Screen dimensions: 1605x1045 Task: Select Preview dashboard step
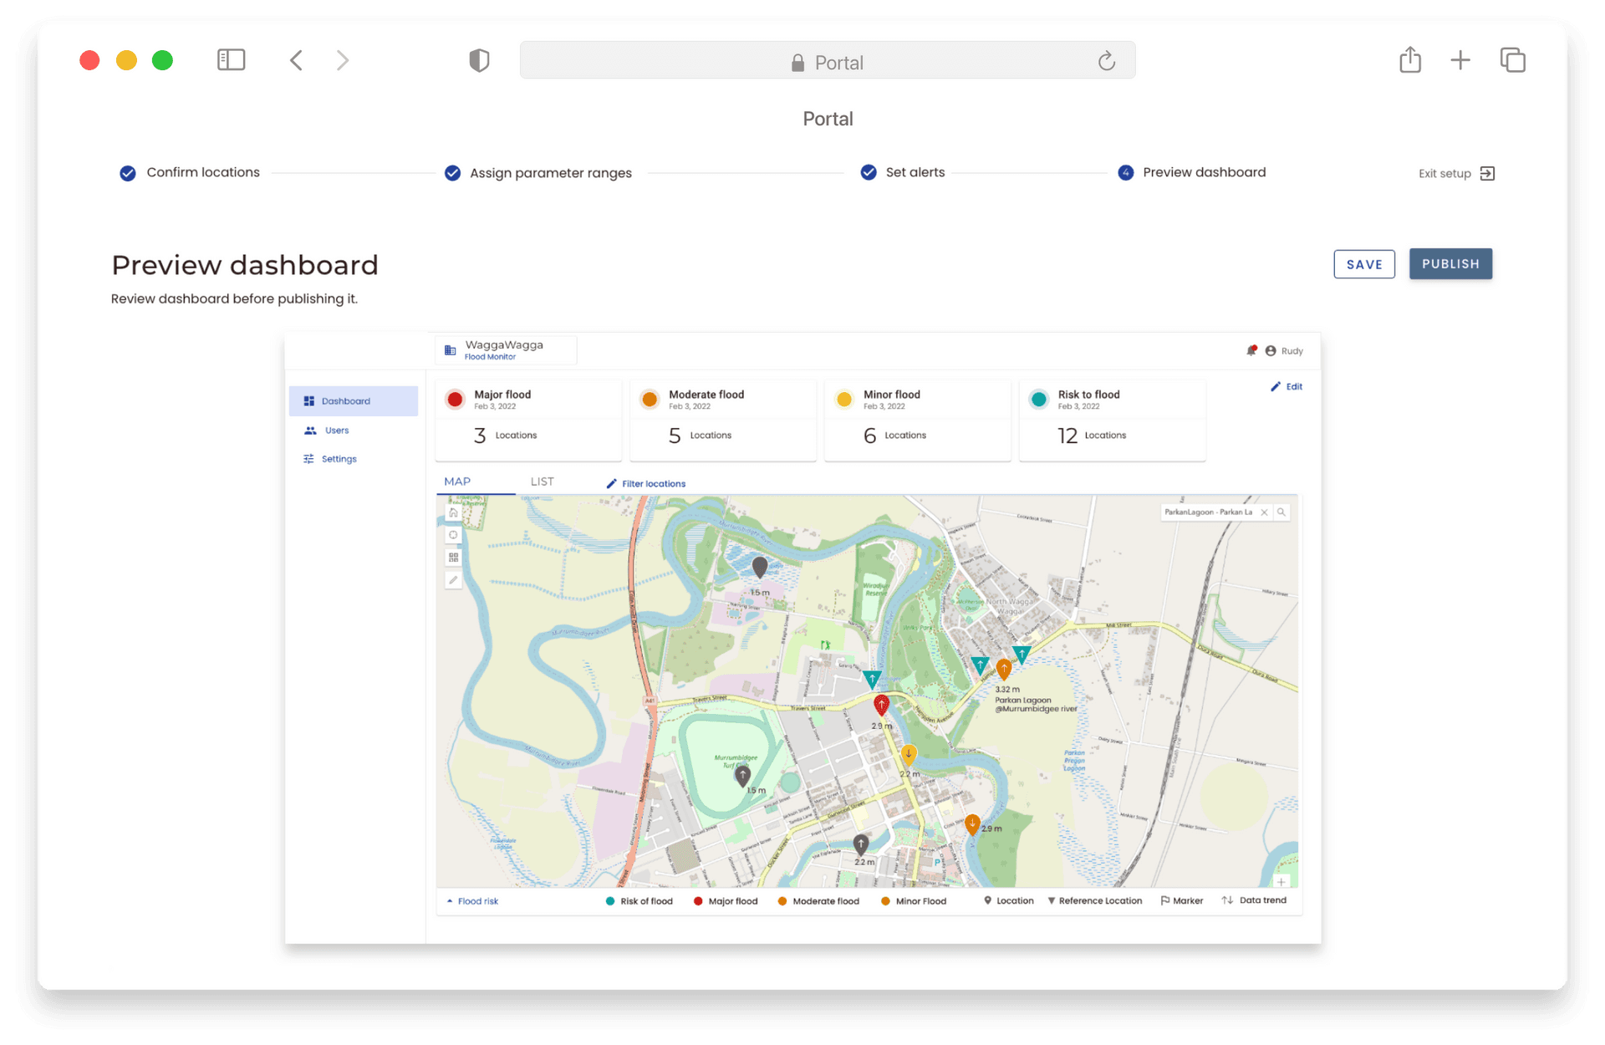tap(1192, 172)
